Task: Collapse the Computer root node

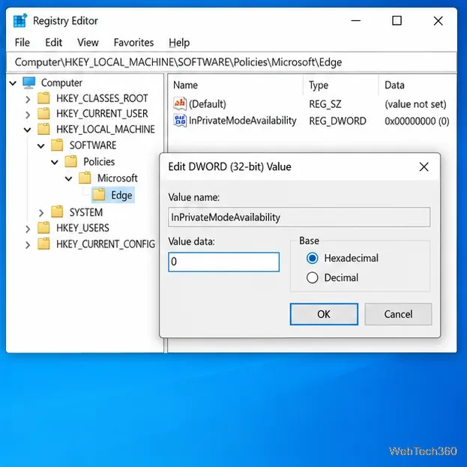Action: pos(13,82)
